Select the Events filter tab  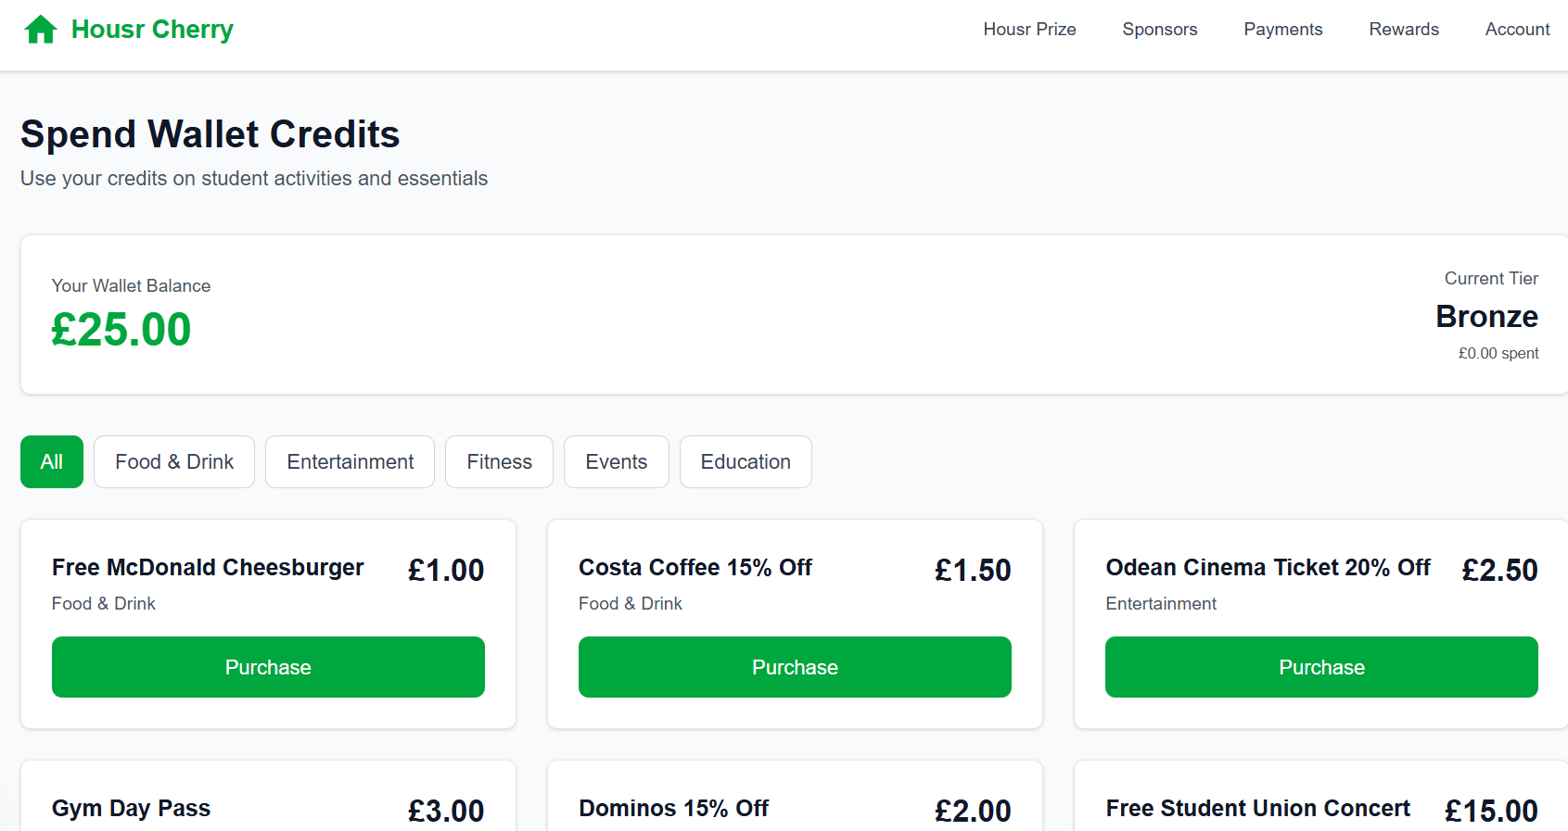click(x=616, y=461)
